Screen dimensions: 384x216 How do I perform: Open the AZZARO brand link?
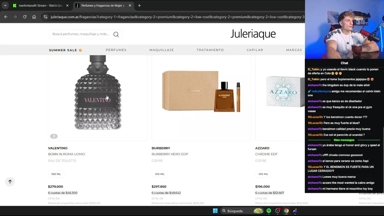[262, 148]
